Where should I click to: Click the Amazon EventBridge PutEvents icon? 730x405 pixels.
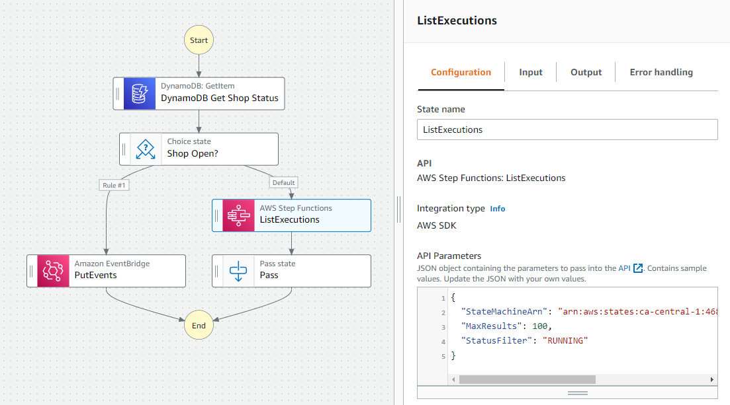53,271
